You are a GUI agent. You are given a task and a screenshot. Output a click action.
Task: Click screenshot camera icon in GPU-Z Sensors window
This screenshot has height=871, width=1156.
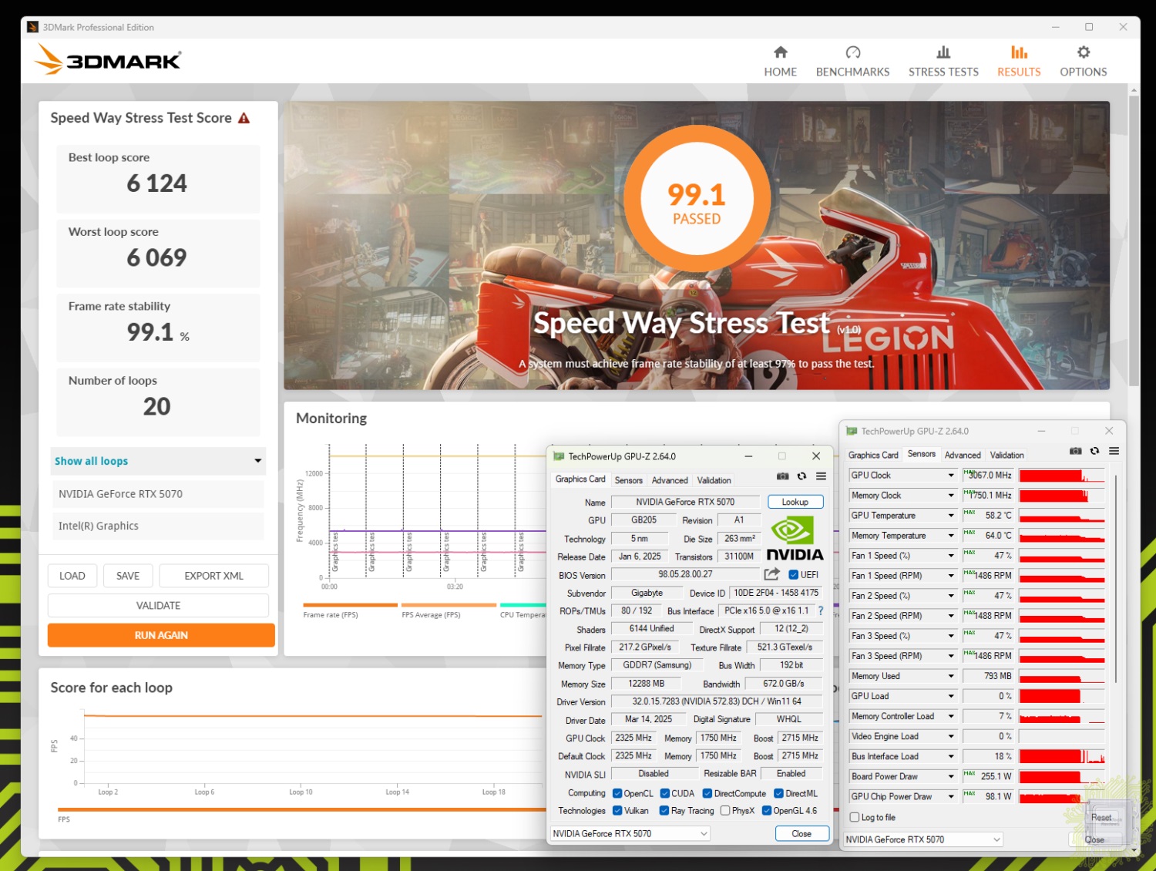(x=1076, y=451)
